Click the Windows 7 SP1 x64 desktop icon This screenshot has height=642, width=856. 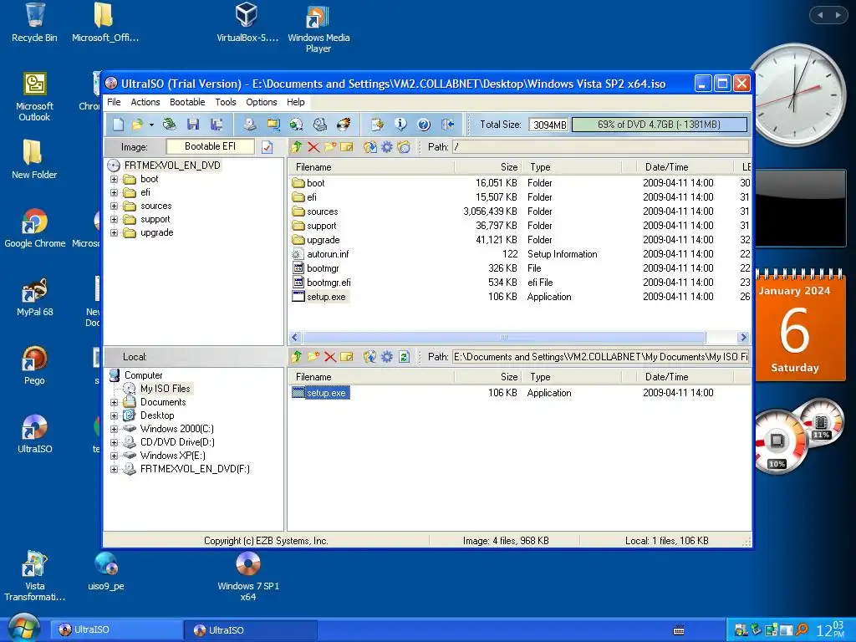click(247, 577)
